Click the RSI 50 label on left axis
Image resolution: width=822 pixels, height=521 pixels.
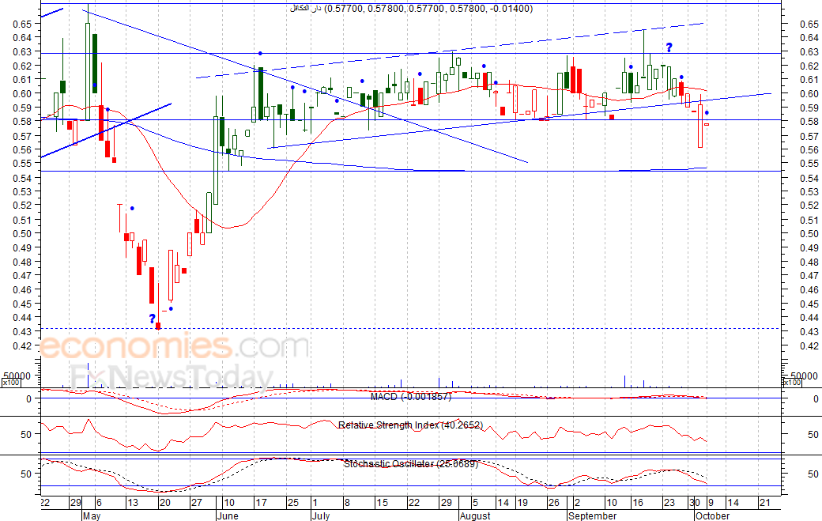point(26,435)
